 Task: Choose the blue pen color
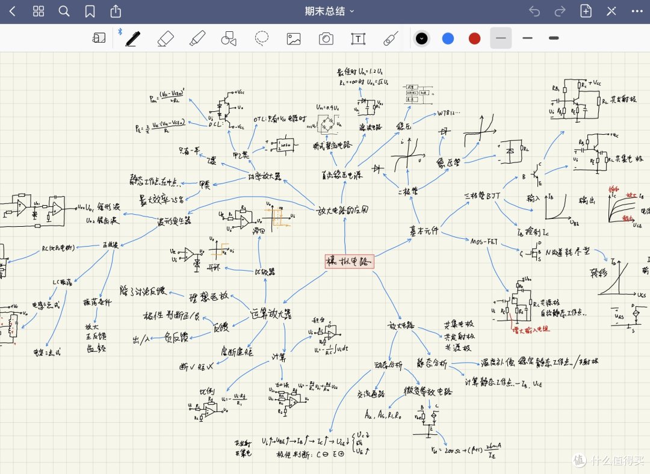[x=448, y=38]
